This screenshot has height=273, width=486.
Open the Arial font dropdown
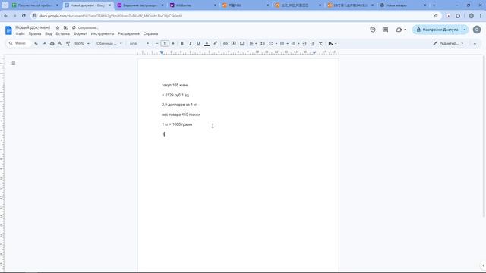[139, 44]
